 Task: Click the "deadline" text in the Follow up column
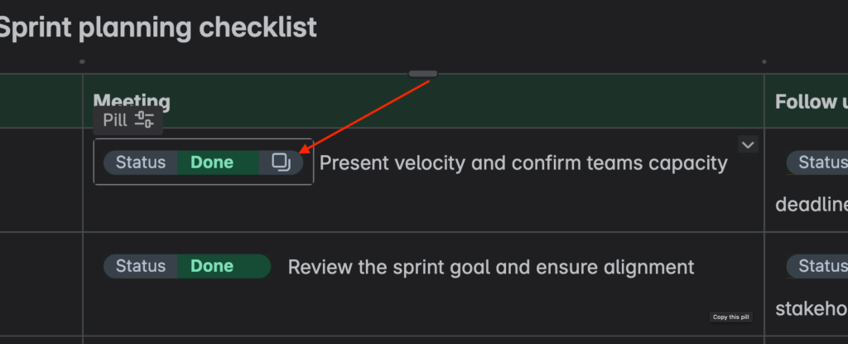[x=812, y=205]
